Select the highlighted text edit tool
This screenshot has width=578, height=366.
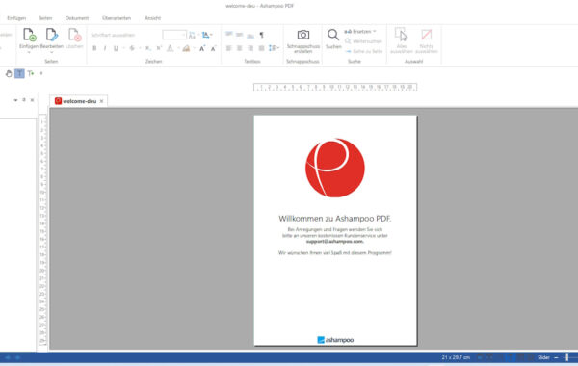click(x=19, y=74)
